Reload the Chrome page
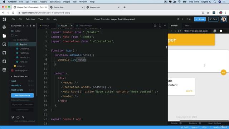 click(13, 13)
